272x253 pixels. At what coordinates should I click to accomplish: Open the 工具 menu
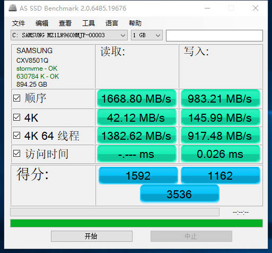[89, 23]
